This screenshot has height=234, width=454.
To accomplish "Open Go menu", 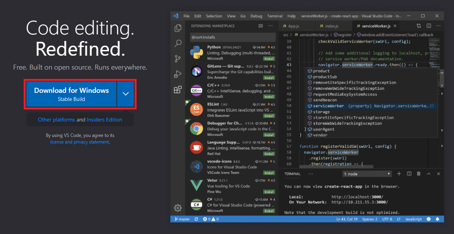I will click(x=243, y=16).
